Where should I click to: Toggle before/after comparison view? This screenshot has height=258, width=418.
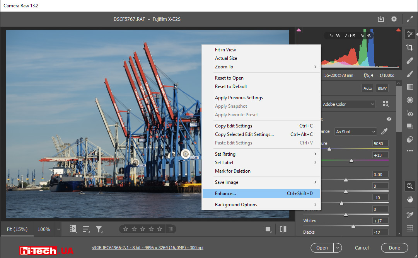(x=283, y=229)
